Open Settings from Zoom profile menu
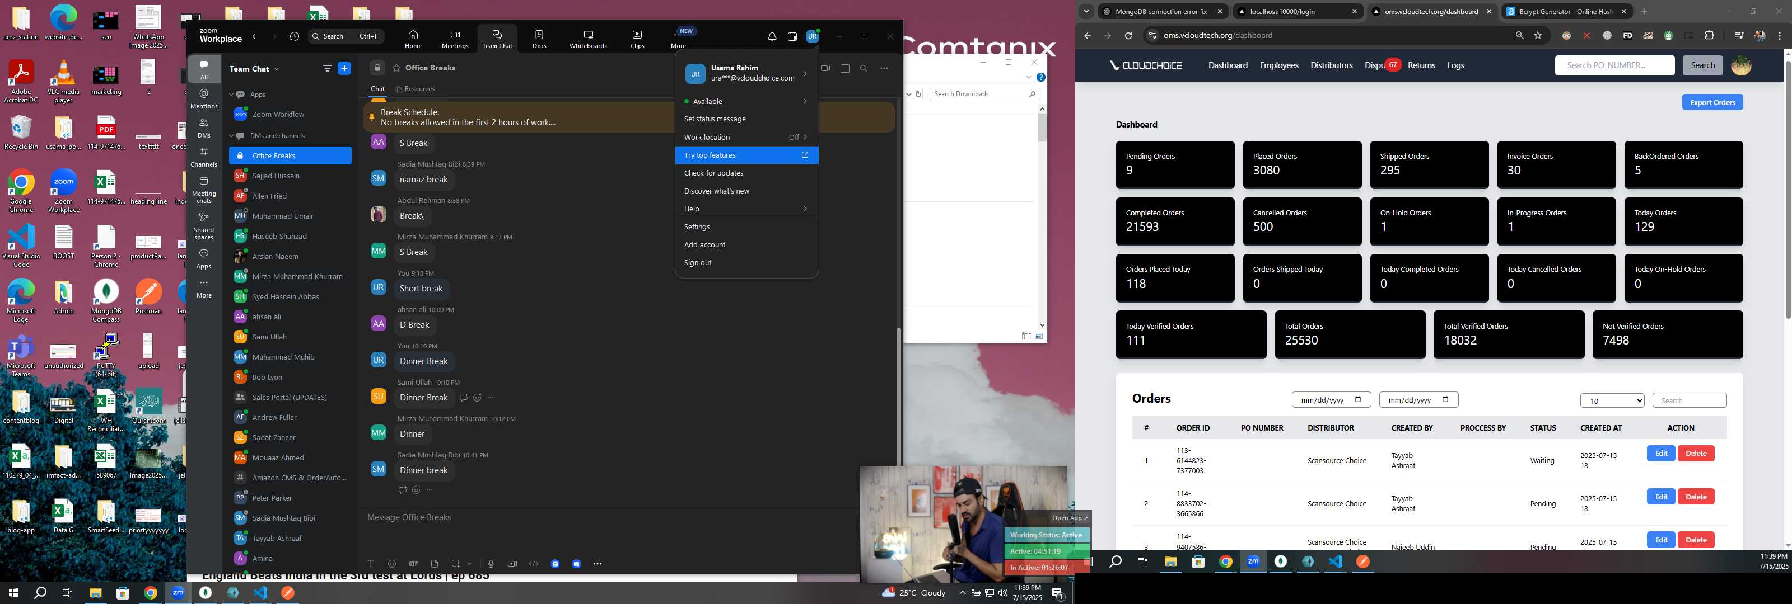 (746, 227)
